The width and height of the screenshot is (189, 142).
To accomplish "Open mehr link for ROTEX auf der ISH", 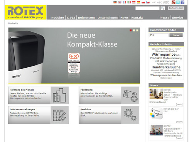I will click(179, 122).
